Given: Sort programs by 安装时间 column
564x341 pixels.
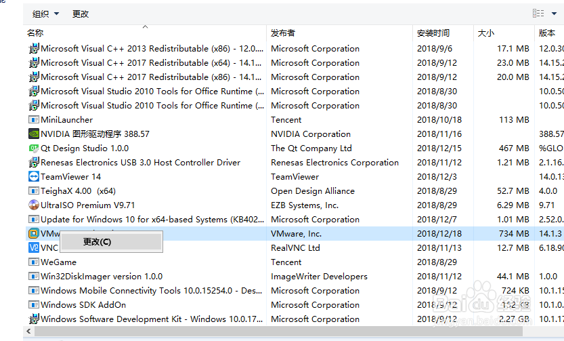Looking at the screenshot, I should 433,33.
